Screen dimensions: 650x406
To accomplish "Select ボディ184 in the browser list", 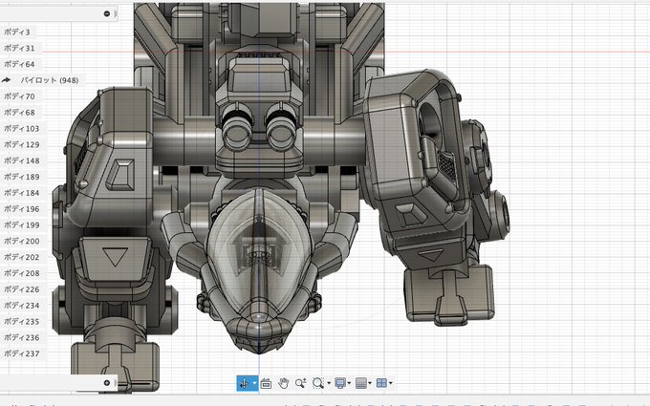I will 22,193.
